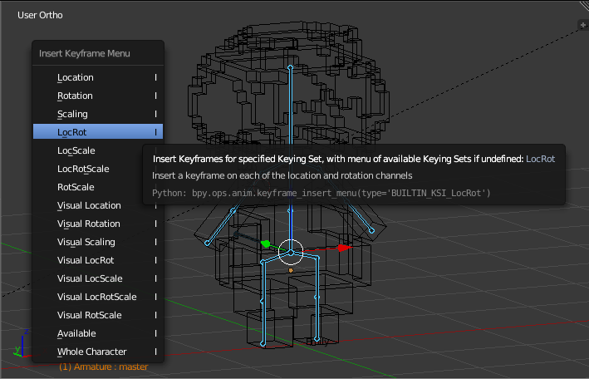The height and width of the screenshot is (379, 589).
Task: Select the left foot bone joint
Action: coord(263,343)
